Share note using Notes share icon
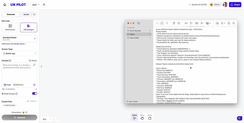The width and height of the screenshot is (244, 123). click(229, 23)
